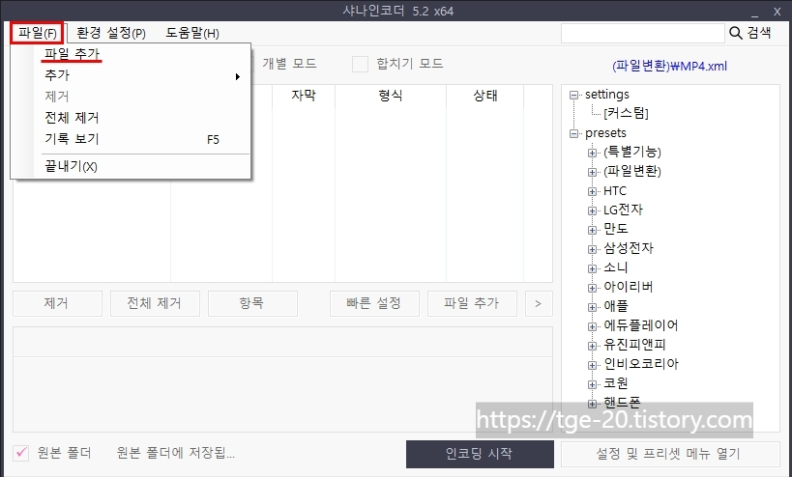Viewport: 792px width, 477px height.
Task: Select the settings tree label
Action: [607, 95]
